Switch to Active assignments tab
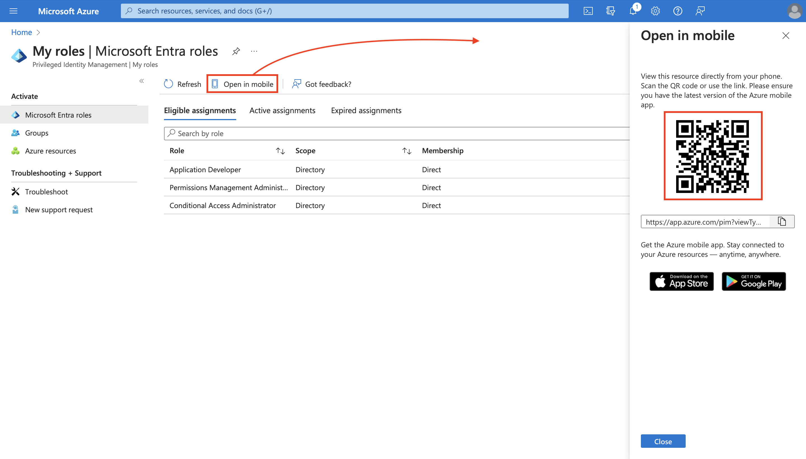 point(282,110)
